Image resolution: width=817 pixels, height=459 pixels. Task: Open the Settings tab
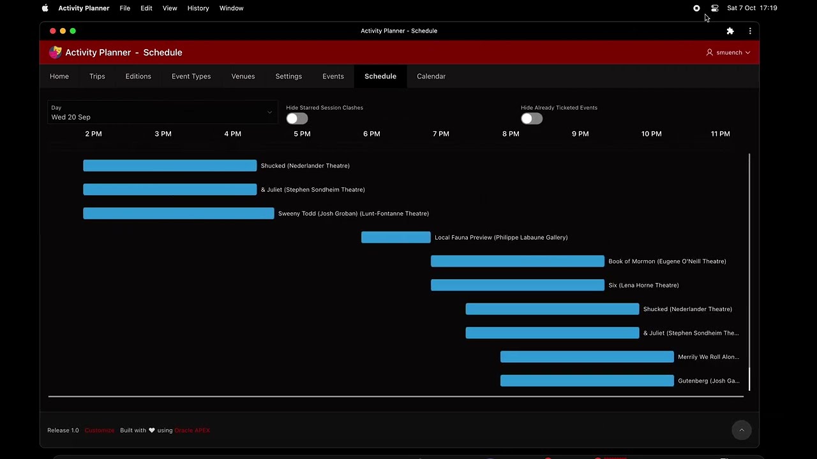coord(289,76)
